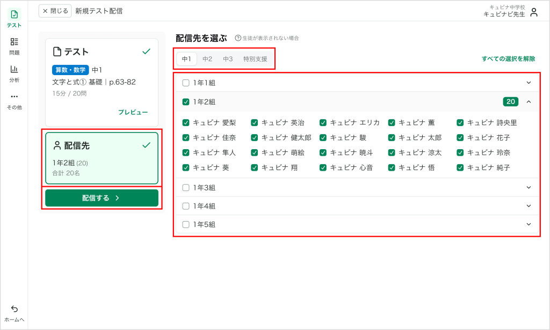Uncheck student キュビナ 健太郎

(x=254, y=138)
